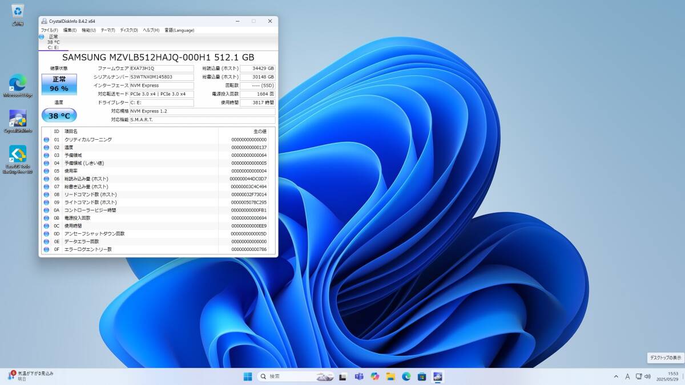This screenshot has height=385, width=685.
Task: Click the 正常 96 % health status button
Action: [59, 84]
